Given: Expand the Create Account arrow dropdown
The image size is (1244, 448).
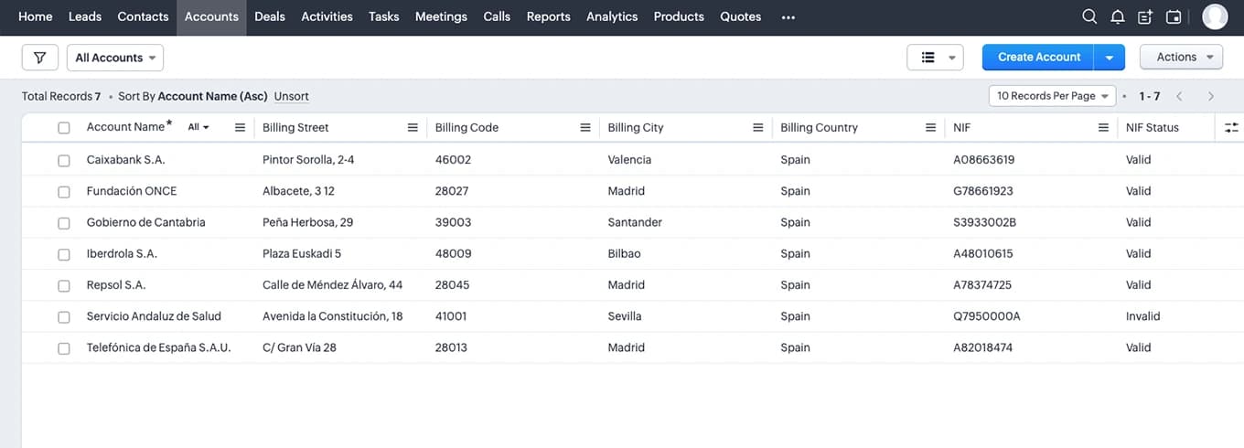Looking at the screenshot, I should [x=1110, y=58].
